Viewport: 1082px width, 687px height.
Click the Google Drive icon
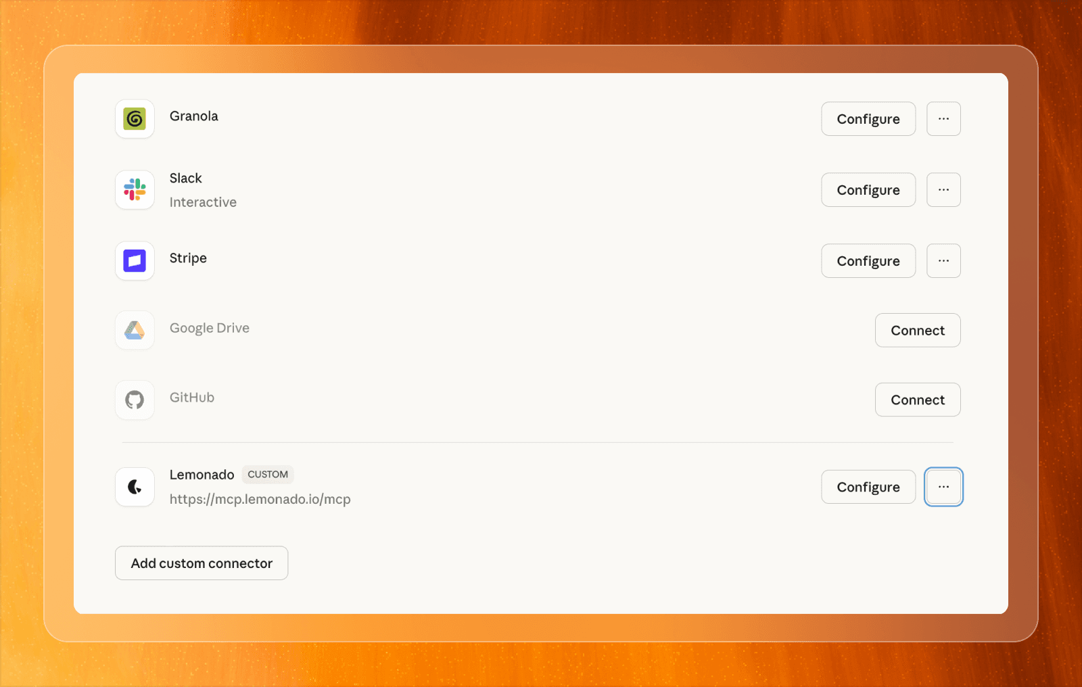coord(135,330)
